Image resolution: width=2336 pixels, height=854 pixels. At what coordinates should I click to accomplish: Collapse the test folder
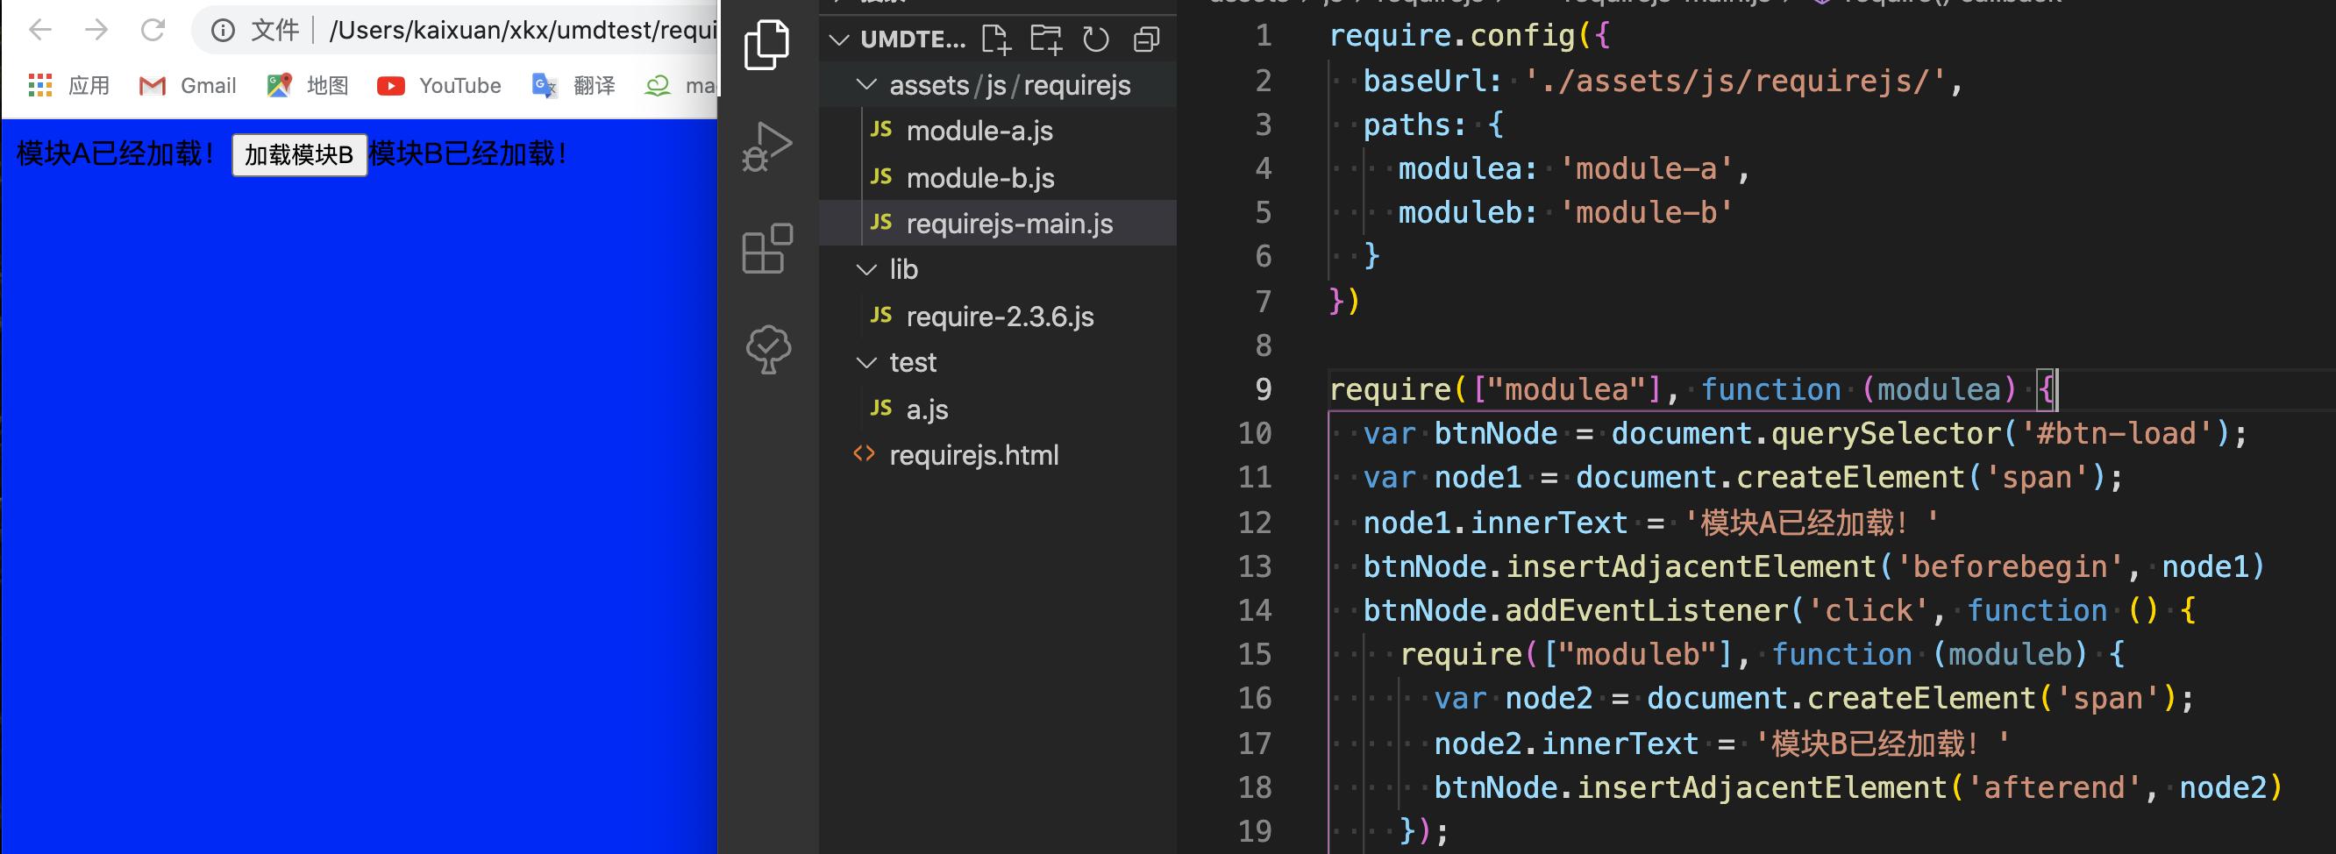click(x=867, y=362)
